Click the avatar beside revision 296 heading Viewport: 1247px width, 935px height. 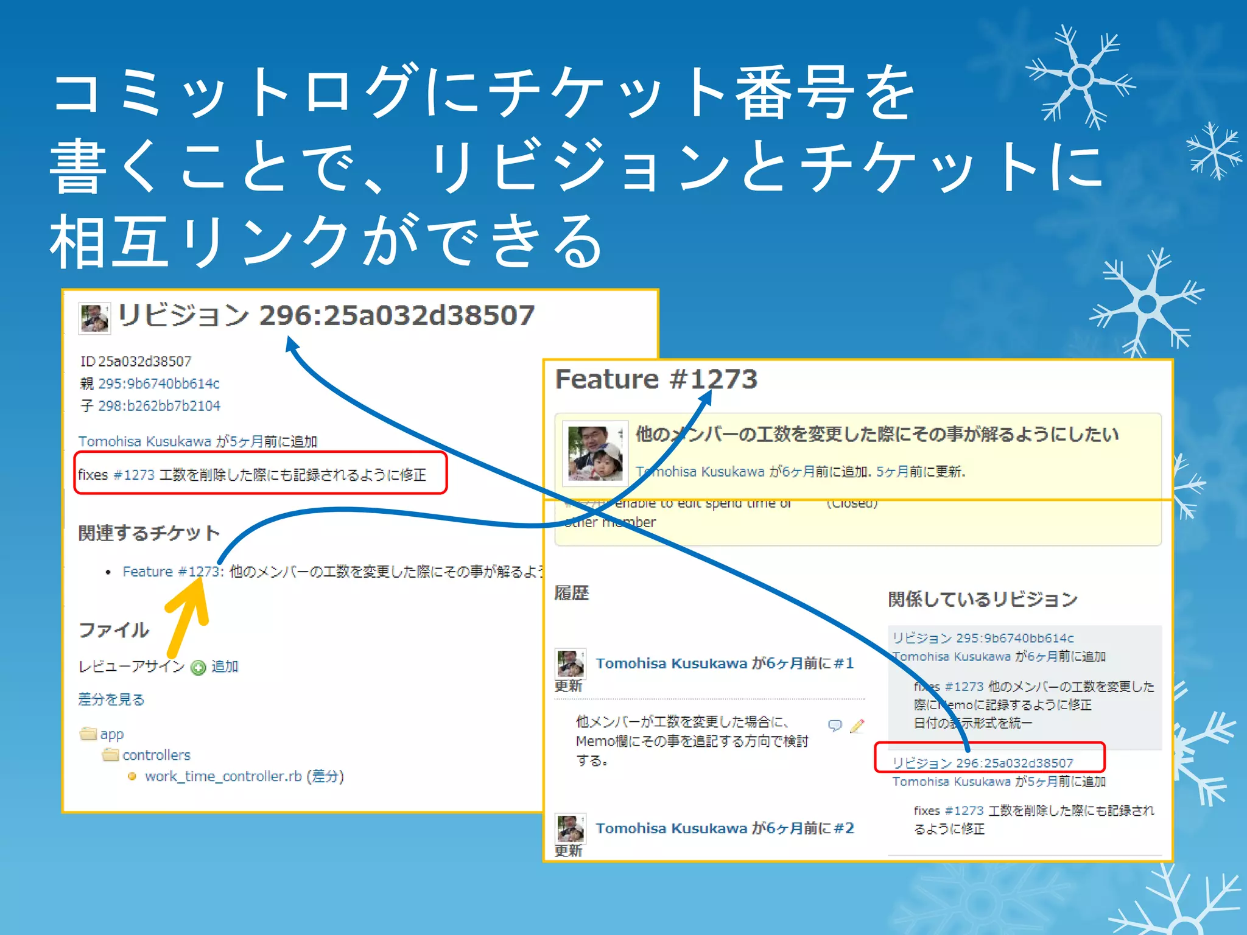tap(94, 318)
